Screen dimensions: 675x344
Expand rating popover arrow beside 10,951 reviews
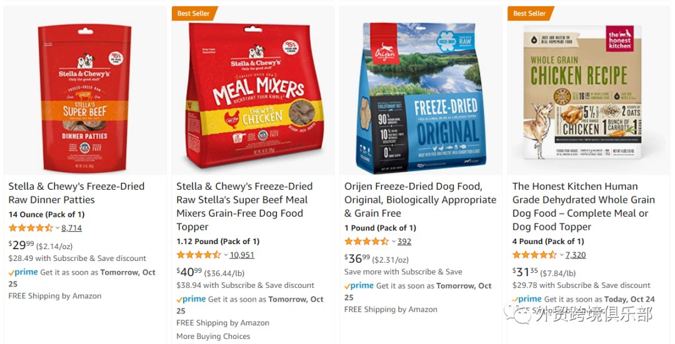click(226, 255)
